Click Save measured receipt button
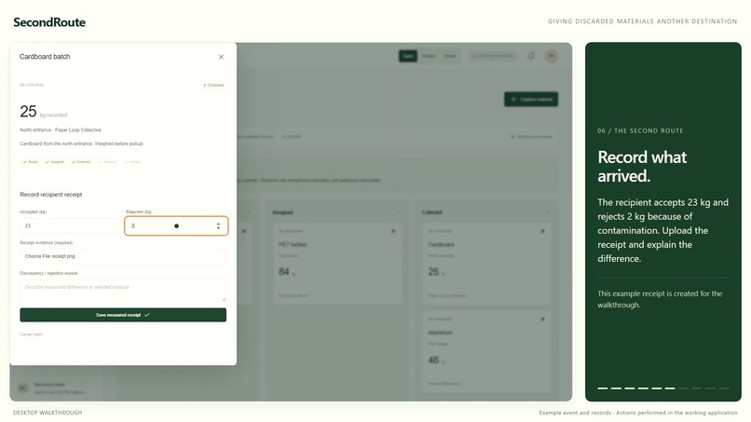This screenshot has width=751, height=422. pos(123,315)
